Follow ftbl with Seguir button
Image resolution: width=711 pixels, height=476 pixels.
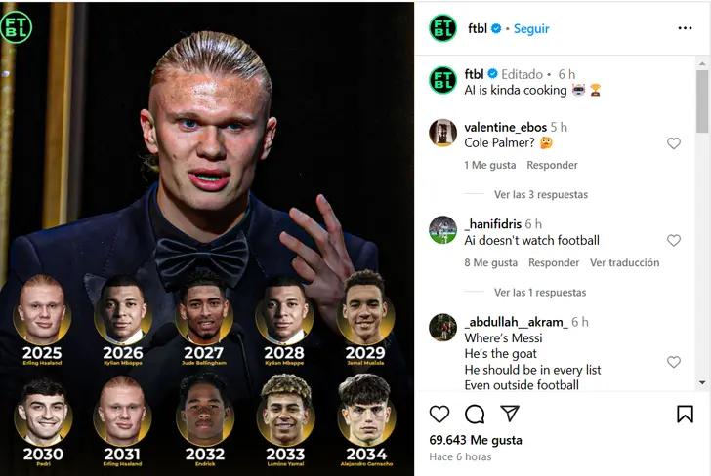531,29
